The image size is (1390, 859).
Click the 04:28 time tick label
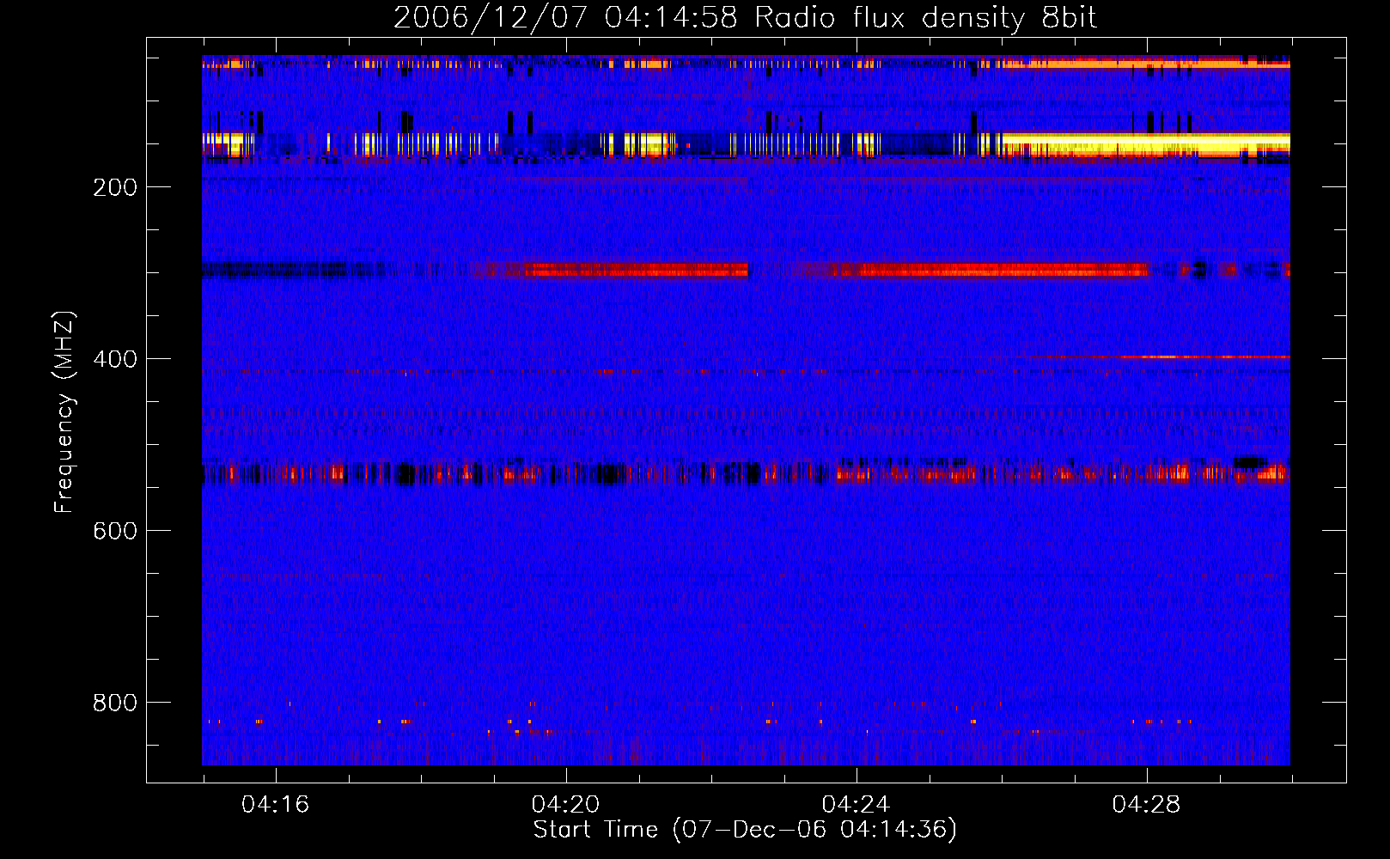pos(1146,805)
